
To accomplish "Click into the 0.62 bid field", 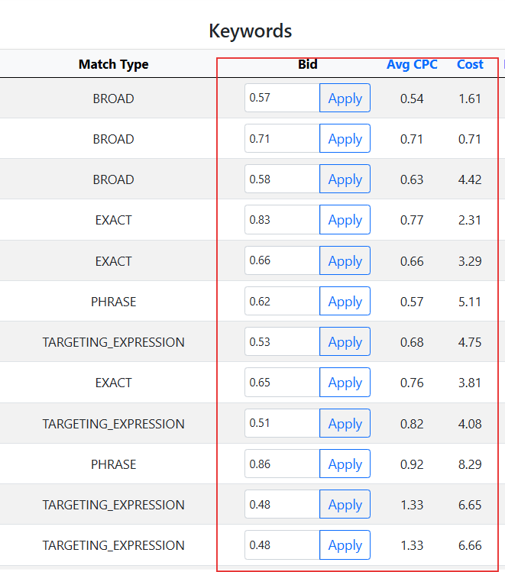I will click(282, 302).
